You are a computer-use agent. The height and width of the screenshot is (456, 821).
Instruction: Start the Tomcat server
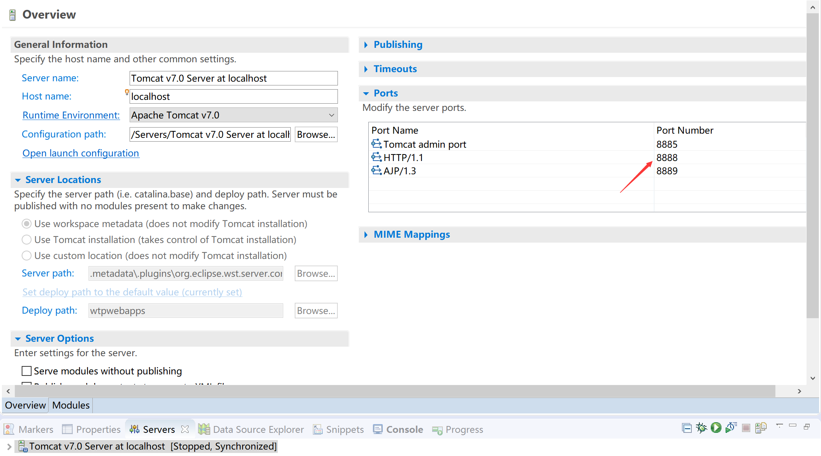pos(716,428)
